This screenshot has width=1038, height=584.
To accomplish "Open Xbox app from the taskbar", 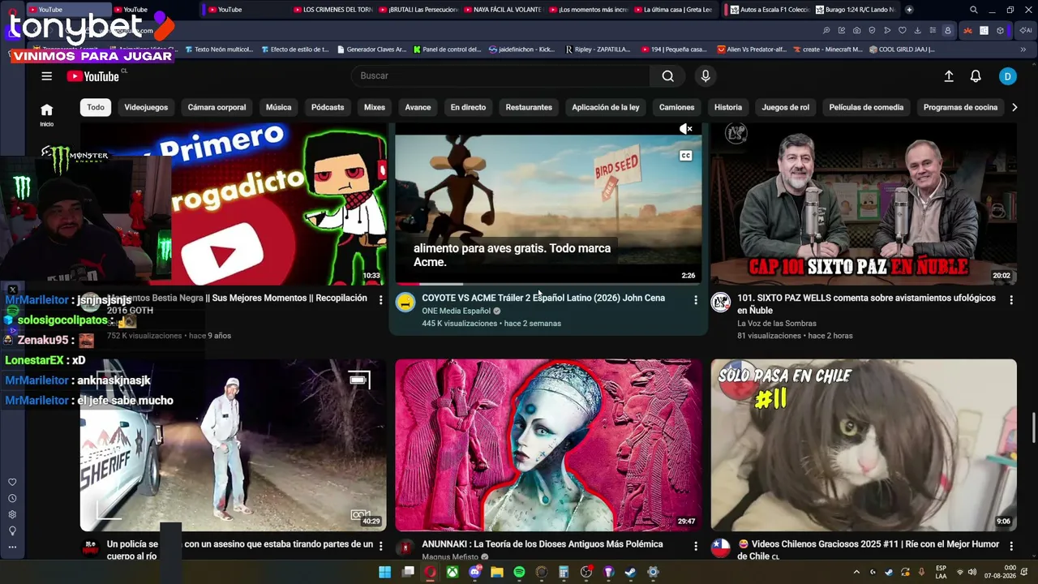I will tap(453, 572).
